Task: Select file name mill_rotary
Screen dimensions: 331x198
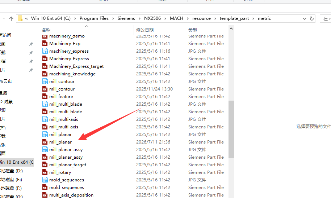Action: (60, 172)
